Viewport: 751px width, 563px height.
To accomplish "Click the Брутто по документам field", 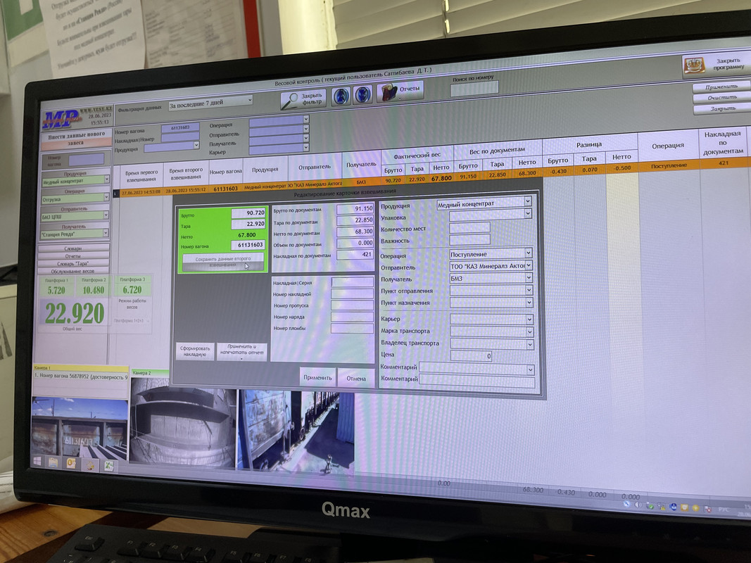I will point(355,209).
